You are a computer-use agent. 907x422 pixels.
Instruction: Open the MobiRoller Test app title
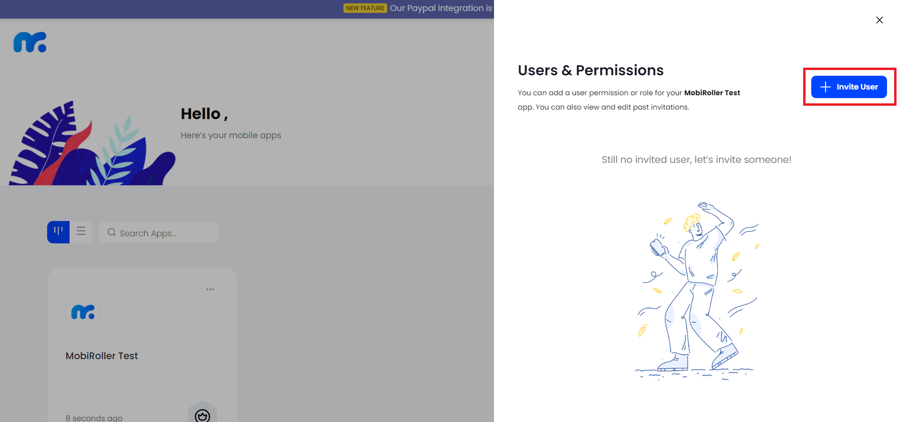point(102,356)
